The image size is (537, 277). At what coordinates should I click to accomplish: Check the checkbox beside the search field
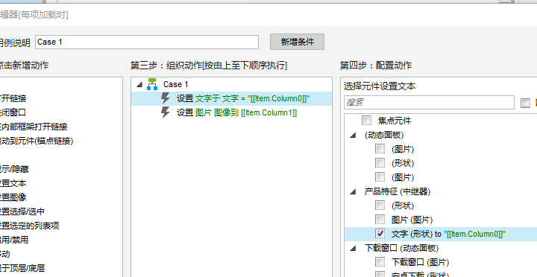coord(525,103)
